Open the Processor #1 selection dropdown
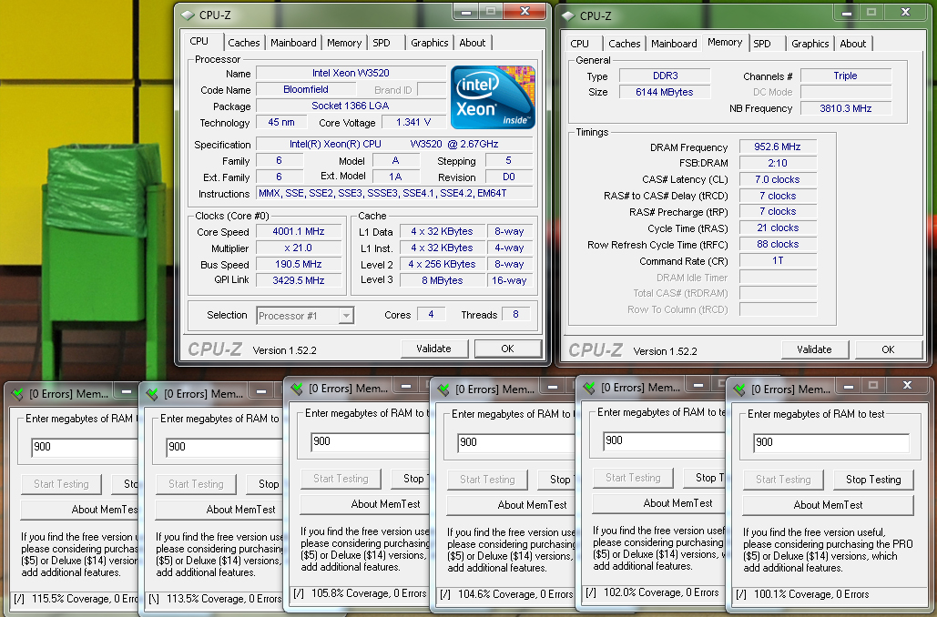Viewport: 937px width, 617px height. pyautogui.click(x=305, y=316)
